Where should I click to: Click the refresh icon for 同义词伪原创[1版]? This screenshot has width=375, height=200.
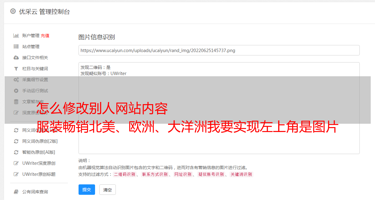point(16,130)
